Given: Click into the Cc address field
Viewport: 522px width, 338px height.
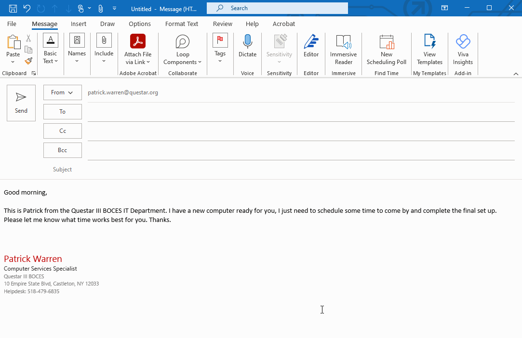Looking at the screenshot, I should [301, 132].
